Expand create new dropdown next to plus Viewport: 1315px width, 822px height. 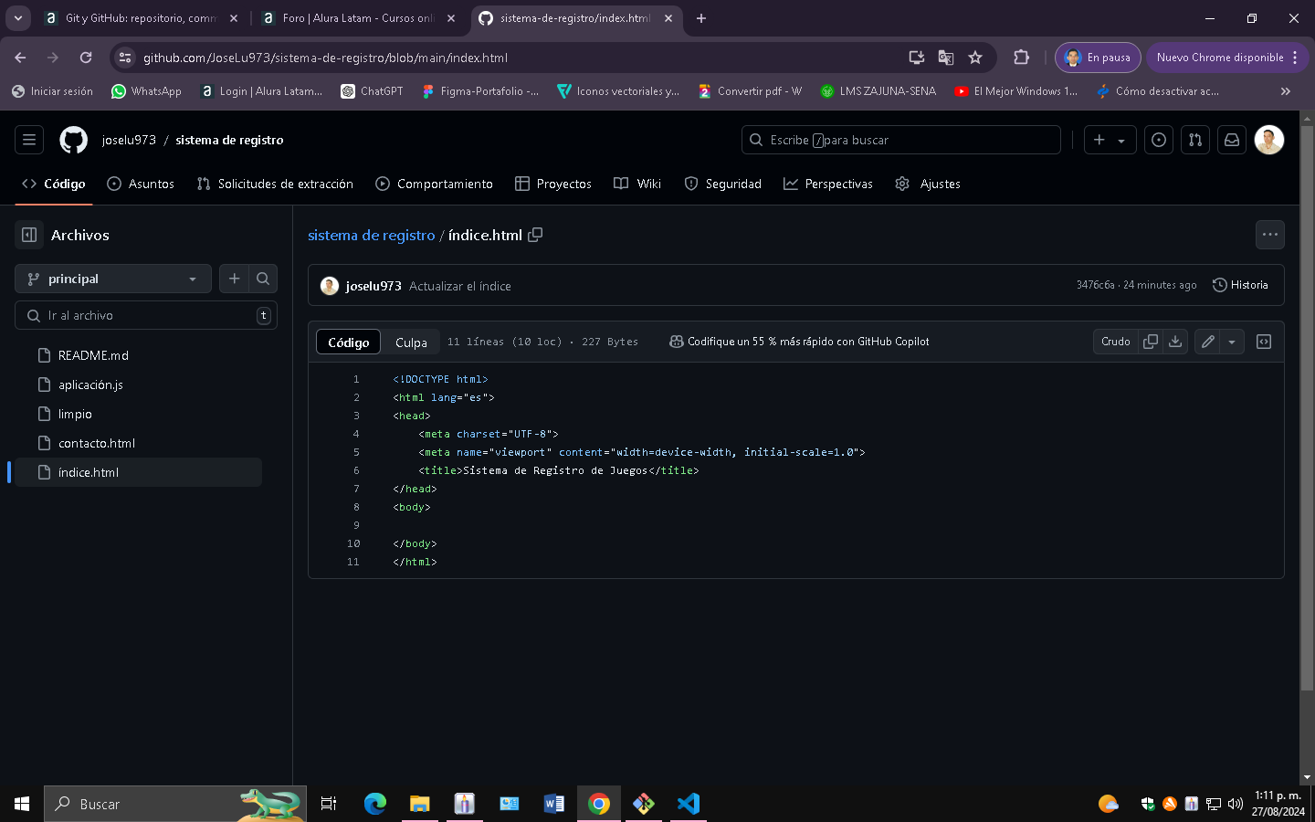[1121, 141]
